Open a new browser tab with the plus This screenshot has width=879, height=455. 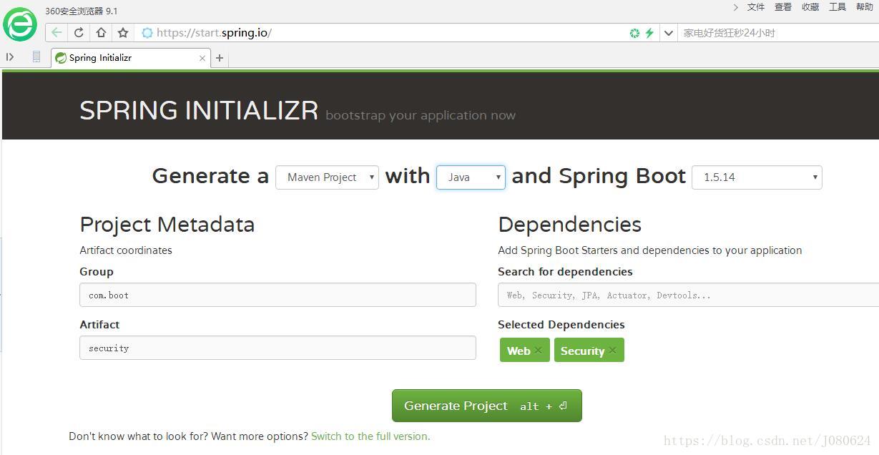220,57
